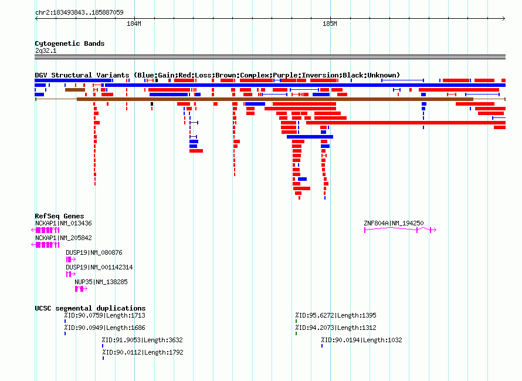Click the NUP35 magenta gene glyph
Viewport: 522px width, 381px height.
point(81,289)
